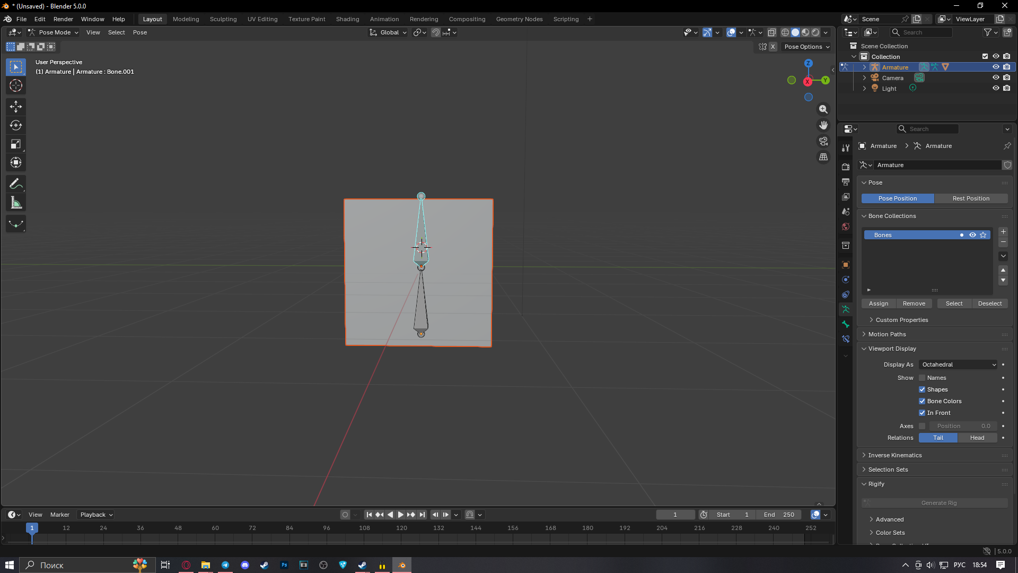
Task: Open the Render menu
Action: click(63, 19)
